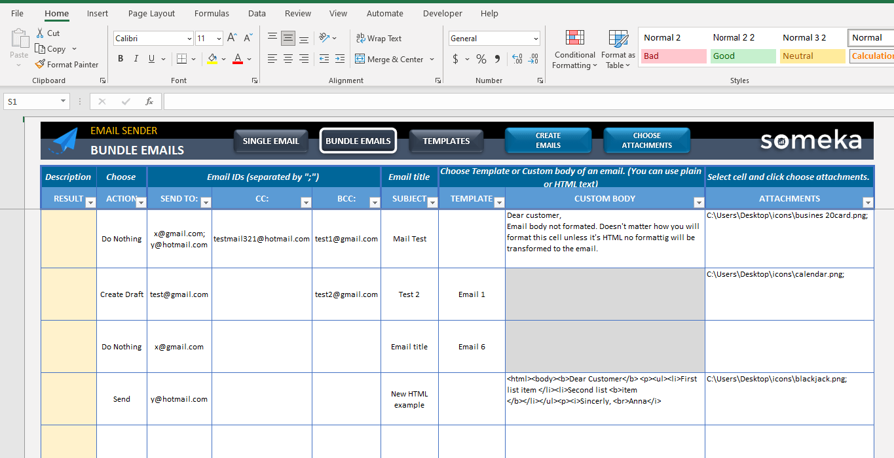Viewport: 894px width, 458px height.
Task: Click the Increase Decimal icon
Action: (x=518, y=58)
